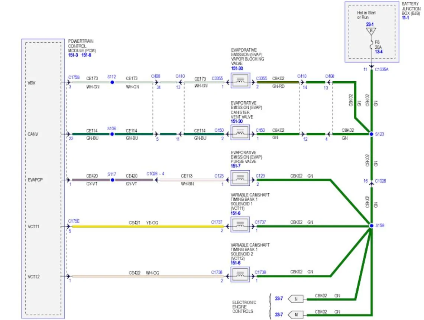Screen dimensions: 424x320
Task: Click the Battery Junction Box (BJB) title
Action: click(x=411, y=9)
